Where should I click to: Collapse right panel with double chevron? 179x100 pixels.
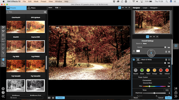[x=176, y=96]
